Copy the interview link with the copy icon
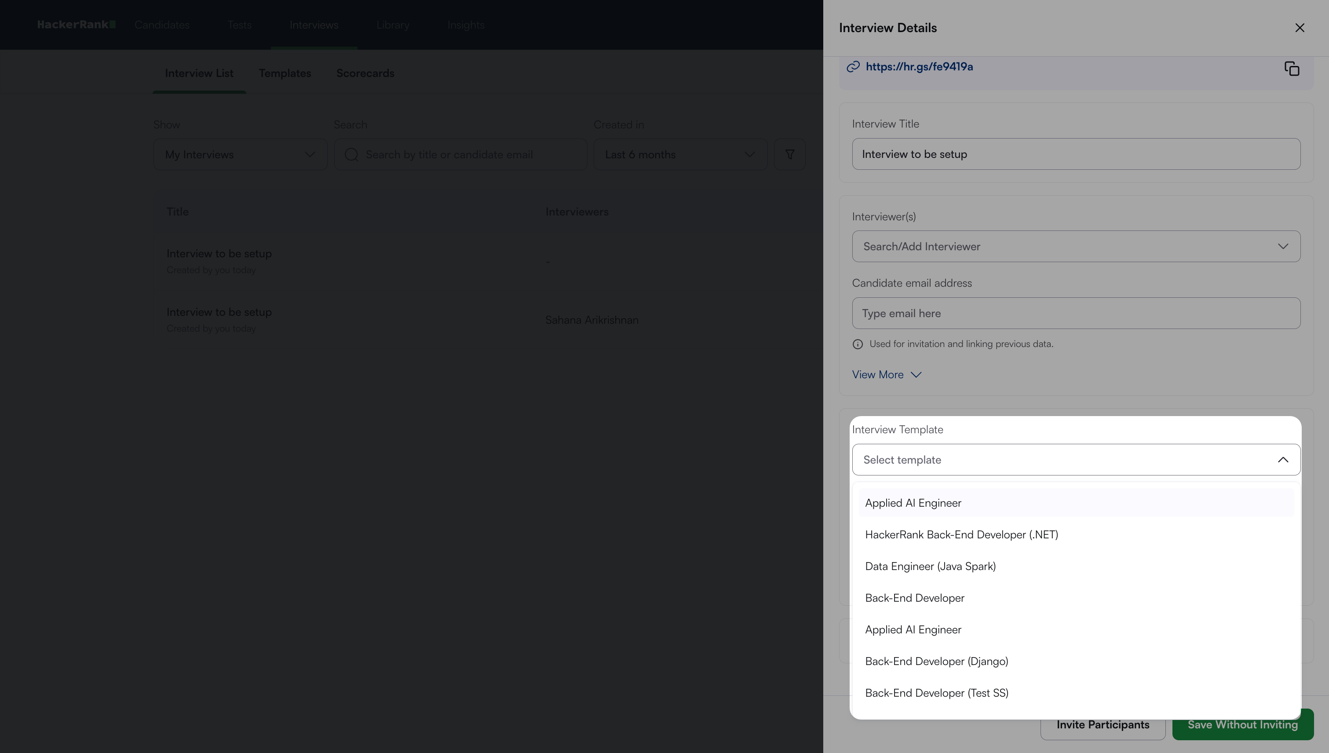This screenshot has height=753, width=1329. [1291, 68]
